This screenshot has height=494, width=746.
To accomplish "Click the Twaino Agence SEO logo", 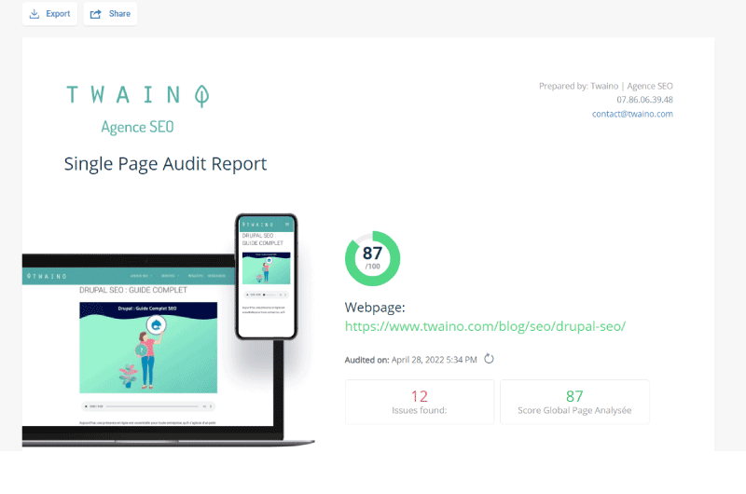I will click(x=137, y=109).
